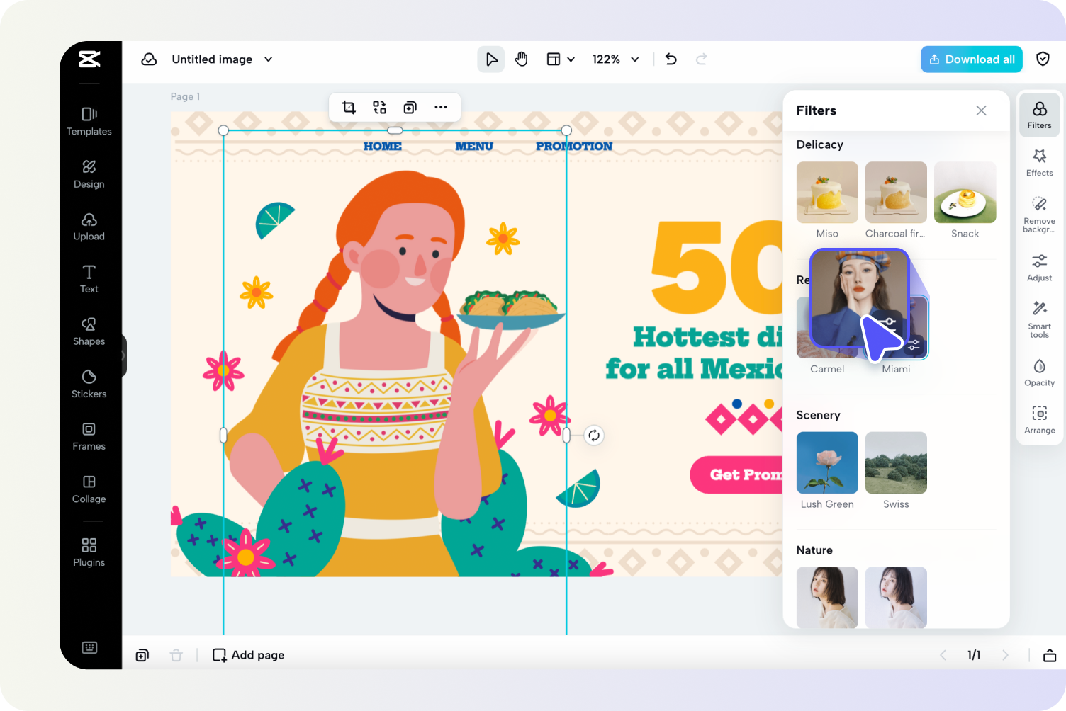The height and width of the screenshot is (711, 1066).
Task: Apply the Lush Green filter thumbnail
Action: [x=827, y=462]
